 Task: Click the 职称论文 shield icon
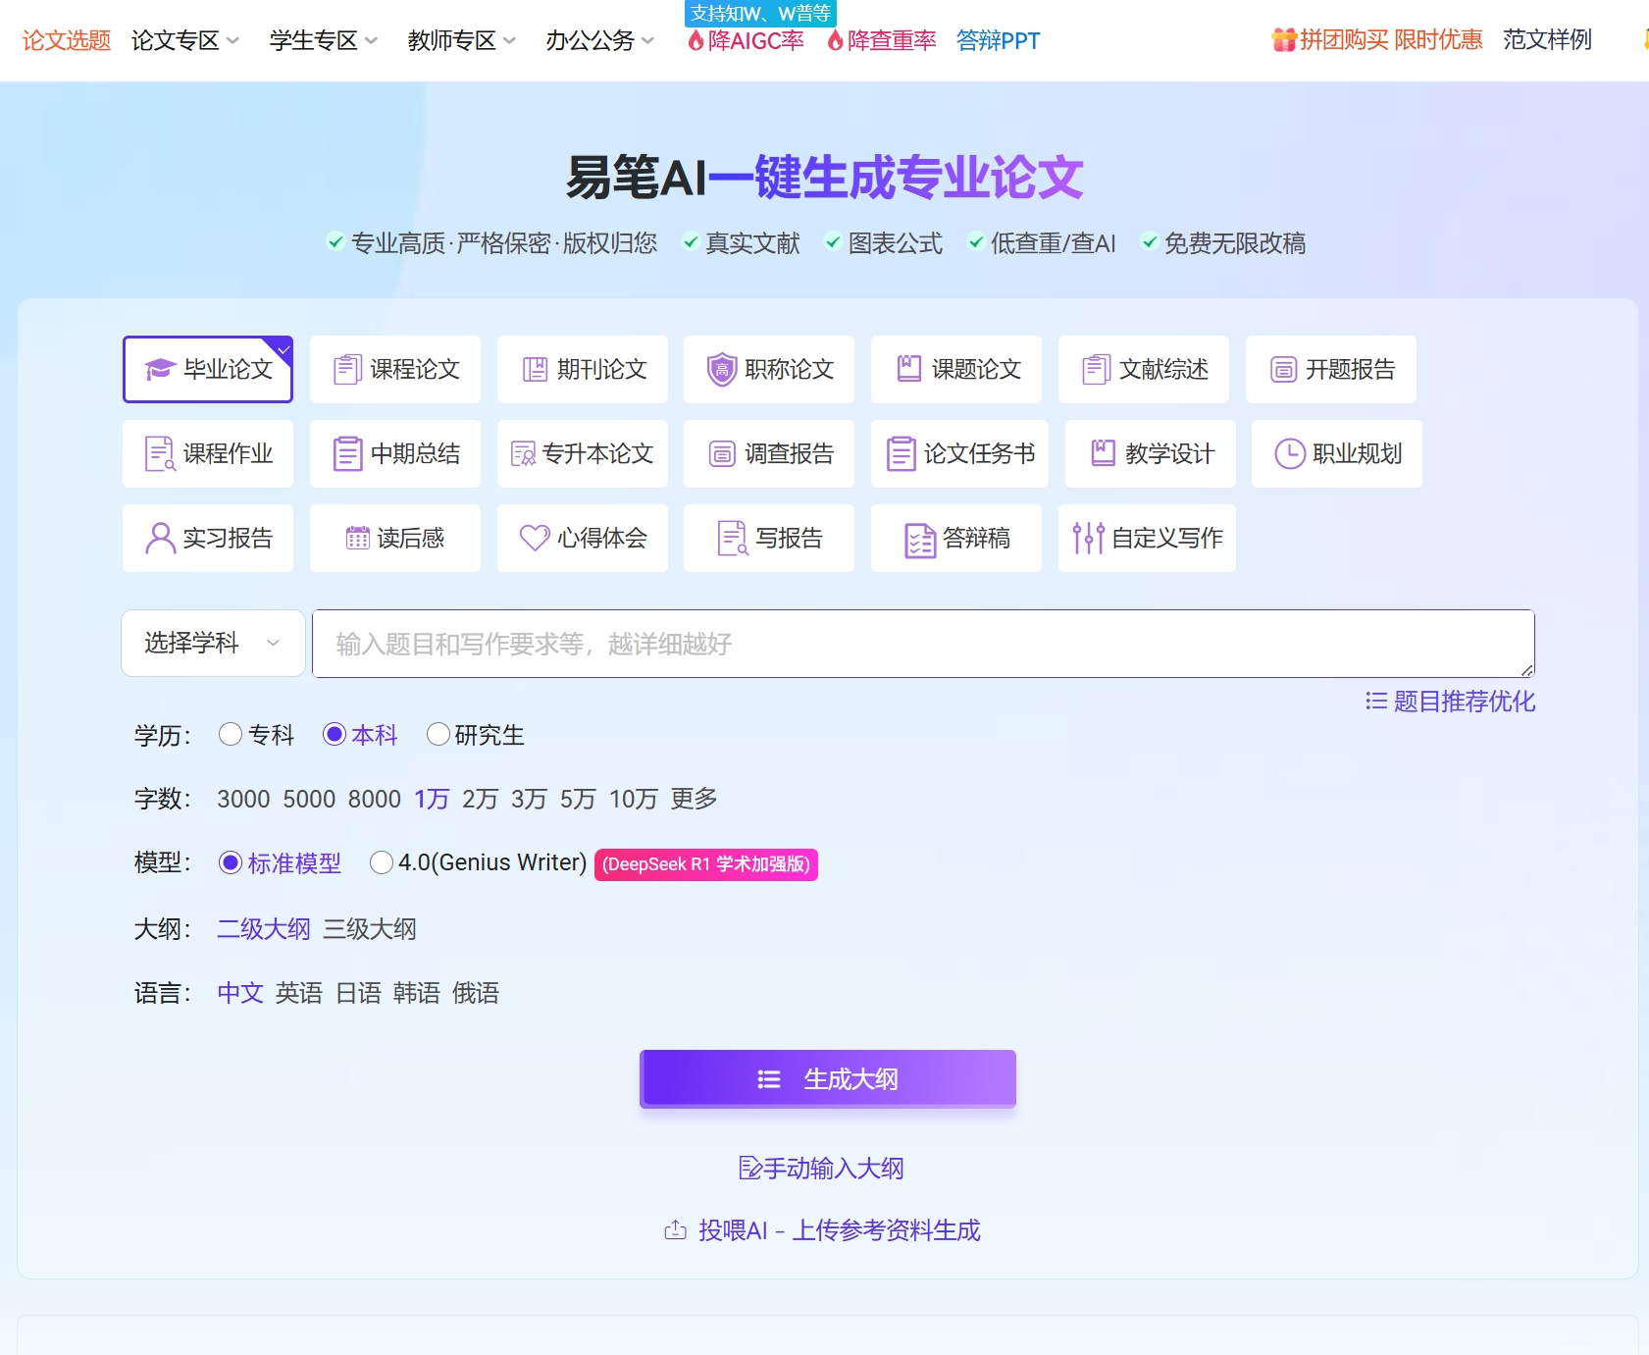click(721, 370)
